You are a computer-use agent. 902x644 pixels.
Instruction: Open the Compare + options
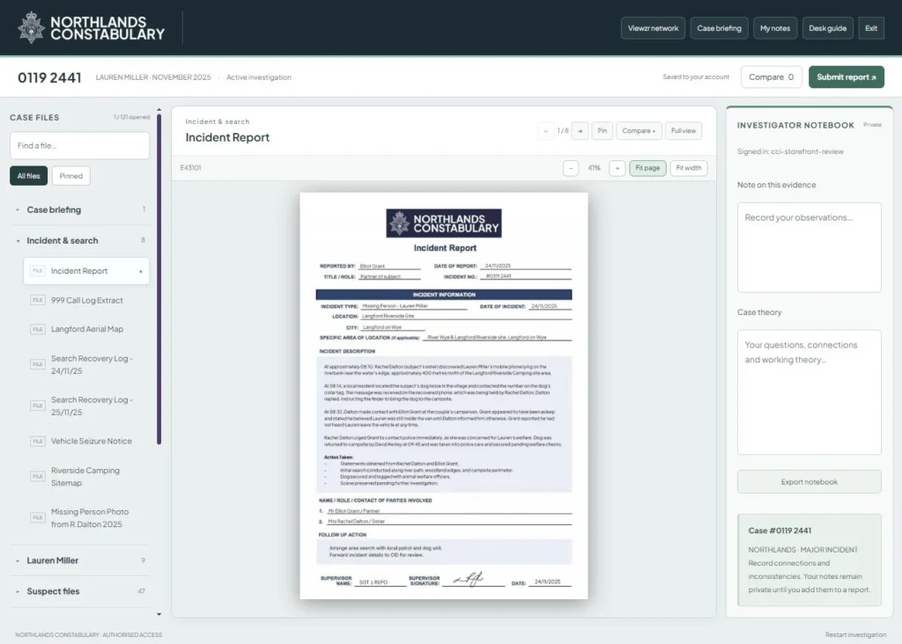(x=639, y=131)
